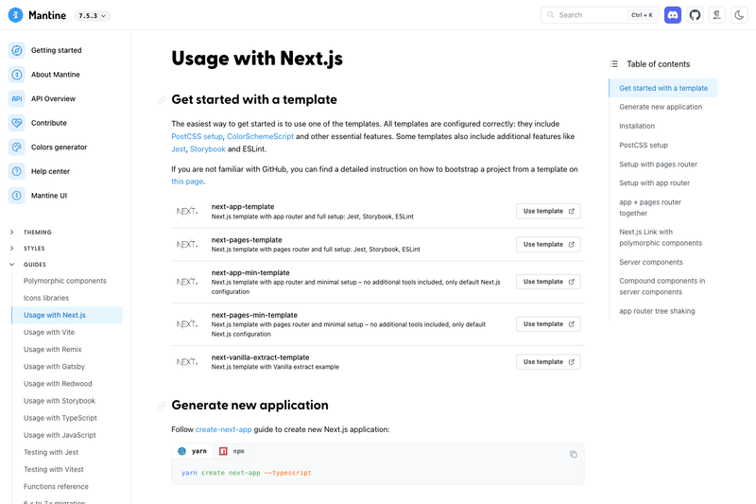Screen dimensions: 756x504
Task: Click the Colors generator palette icon
Action: [x=17, y=147]
